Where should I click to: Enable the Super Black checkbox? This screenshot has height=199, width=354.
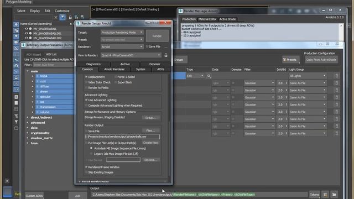point(116,82)
